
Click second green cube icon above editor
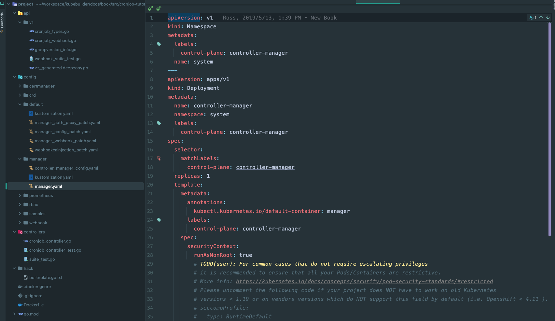click(159, 8)
